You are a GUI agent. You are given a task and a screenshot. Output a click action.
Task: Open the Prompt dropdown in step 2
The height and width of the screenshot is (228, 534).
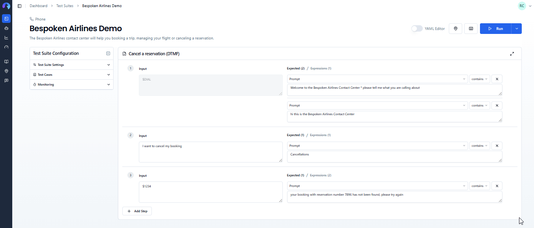[377, 146]
